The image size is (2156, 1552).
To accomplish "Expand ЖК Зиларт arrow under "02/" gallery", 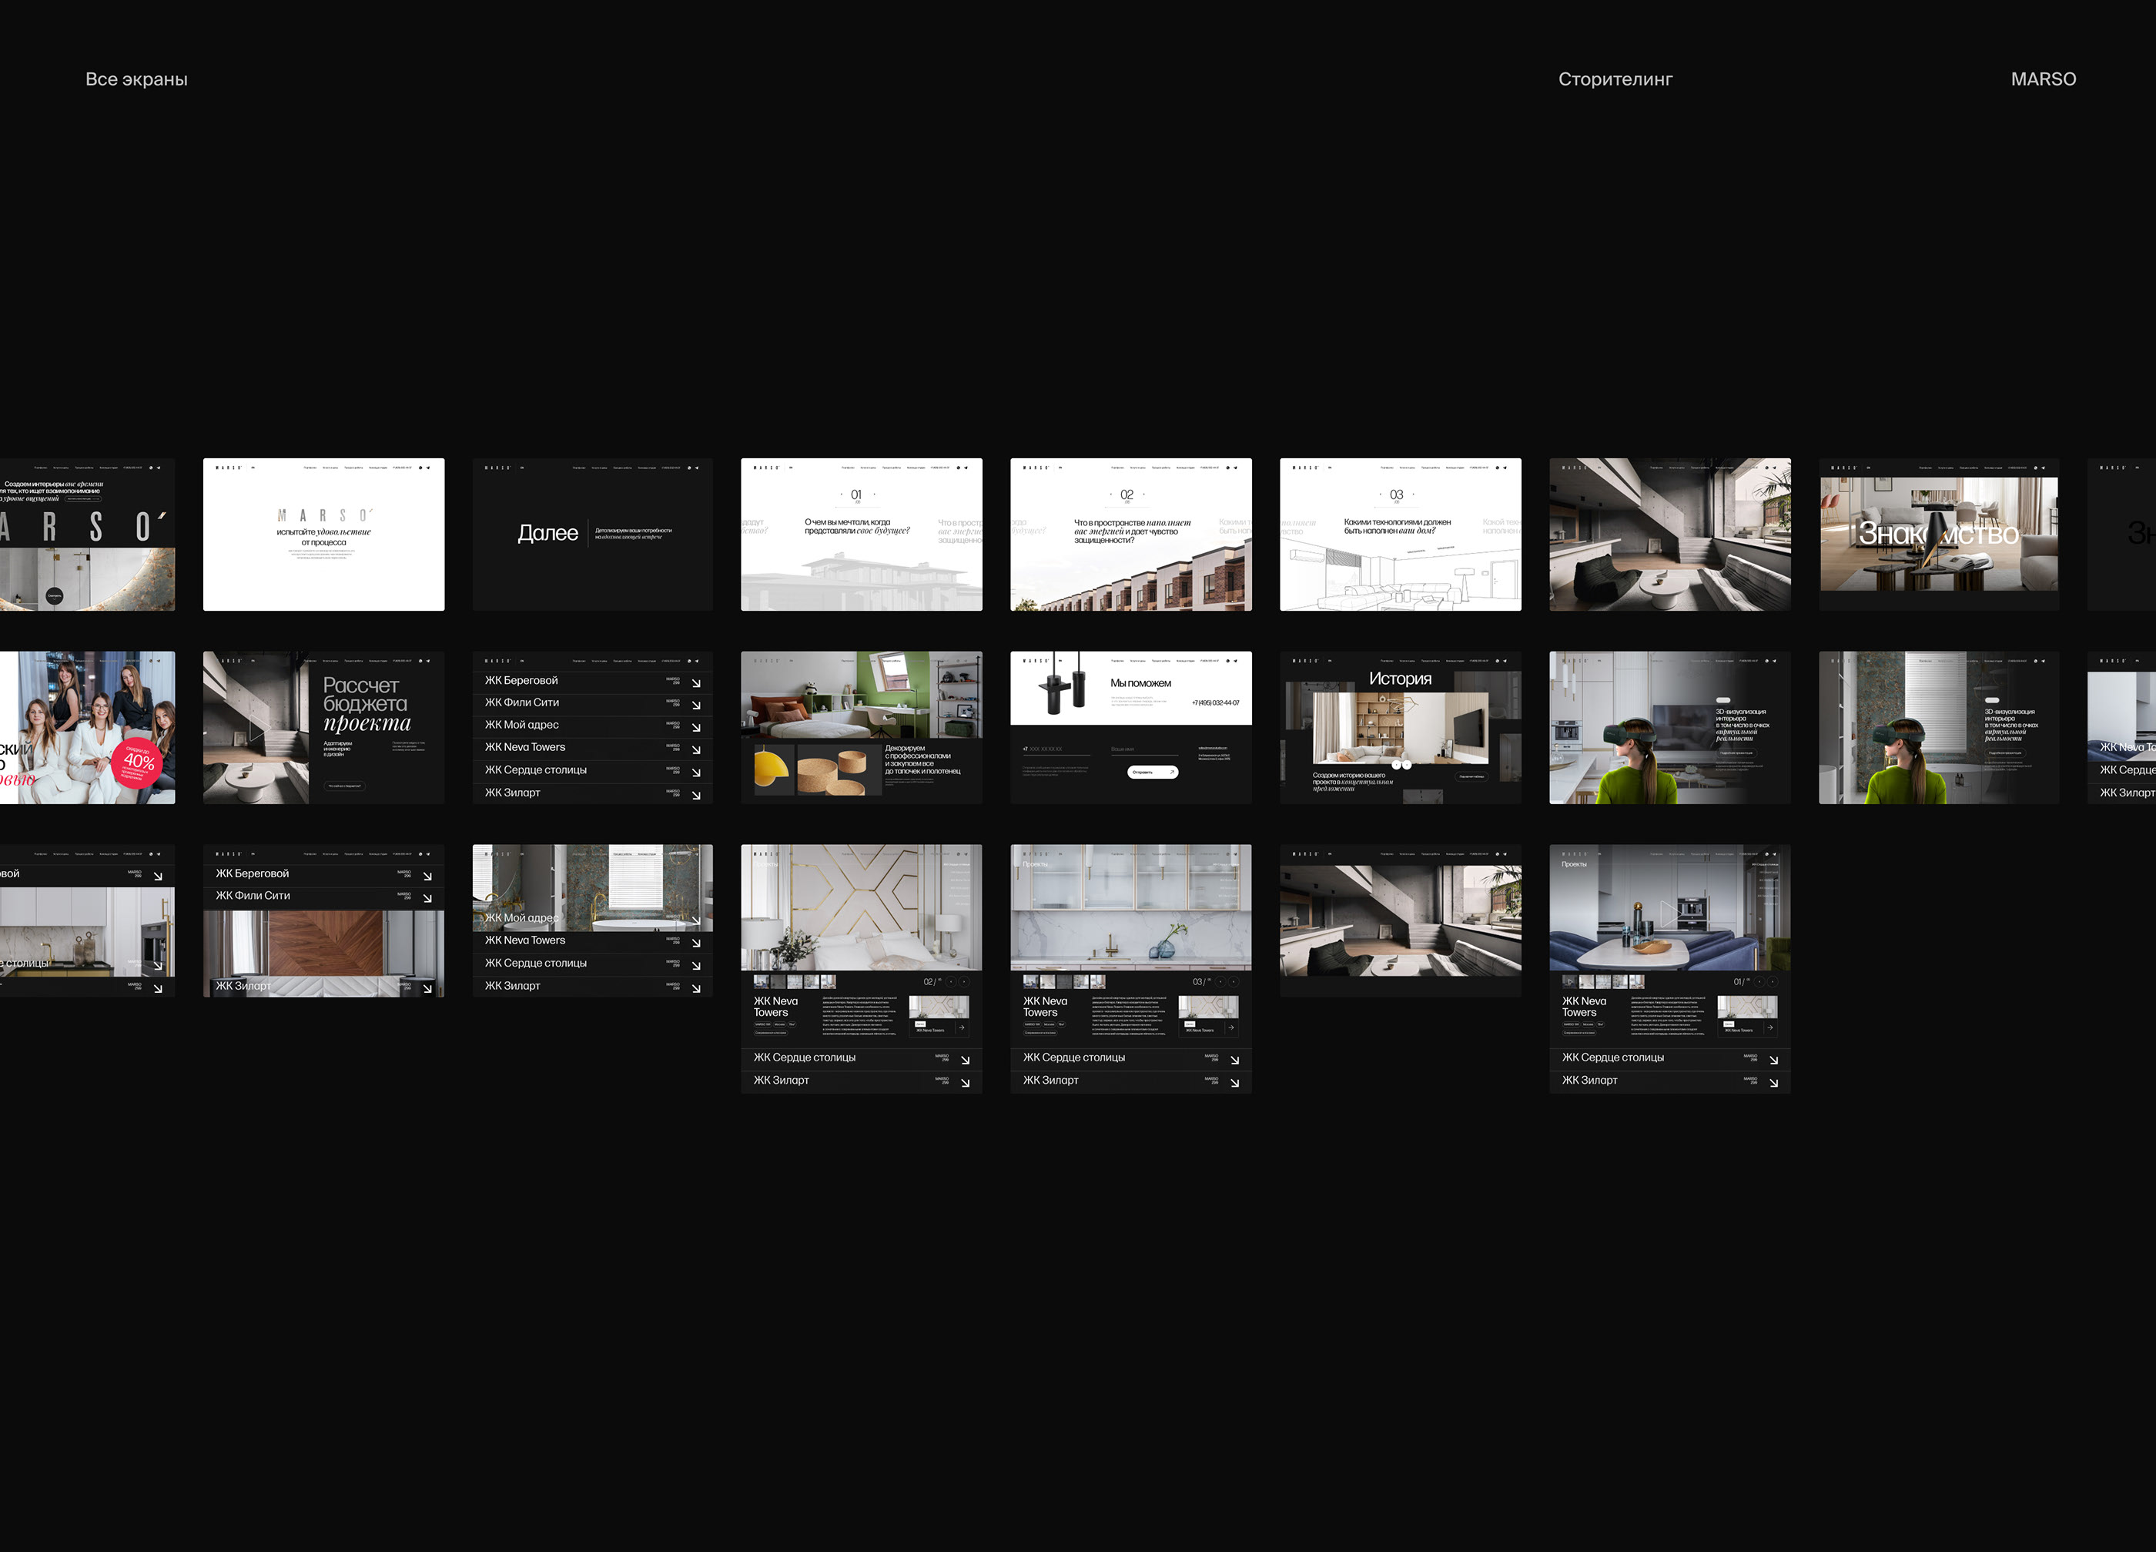I will (x=965, y=1082).
